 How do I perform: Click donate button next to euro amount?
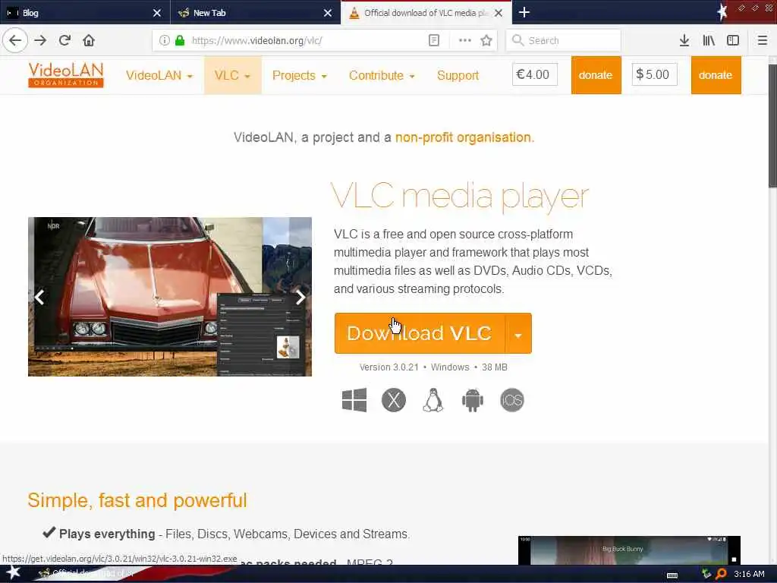(x=596, y=75)
